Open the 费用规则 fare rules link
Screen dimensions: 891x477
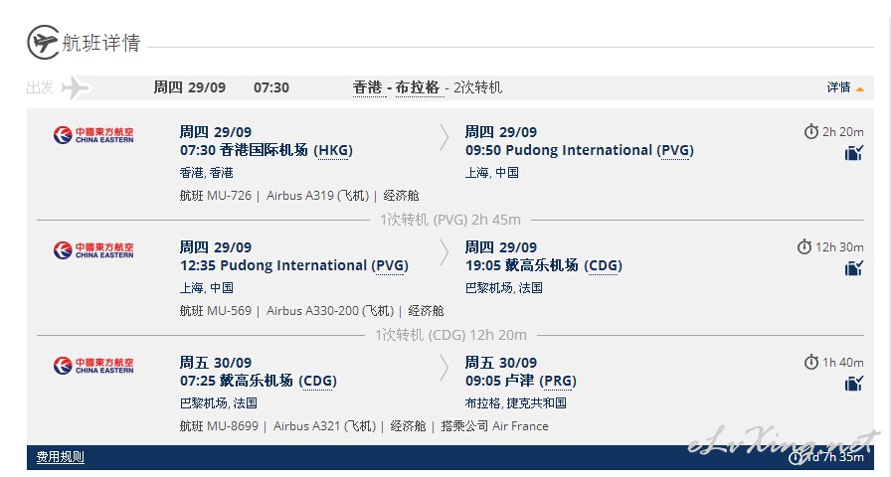click(61, 457)
